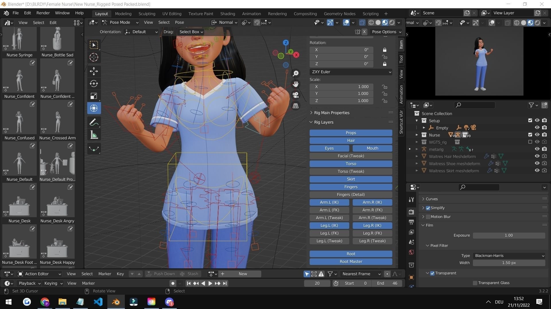Open the Scene properties tab icon
The image size is (551, 309).
tap(411, 242)
